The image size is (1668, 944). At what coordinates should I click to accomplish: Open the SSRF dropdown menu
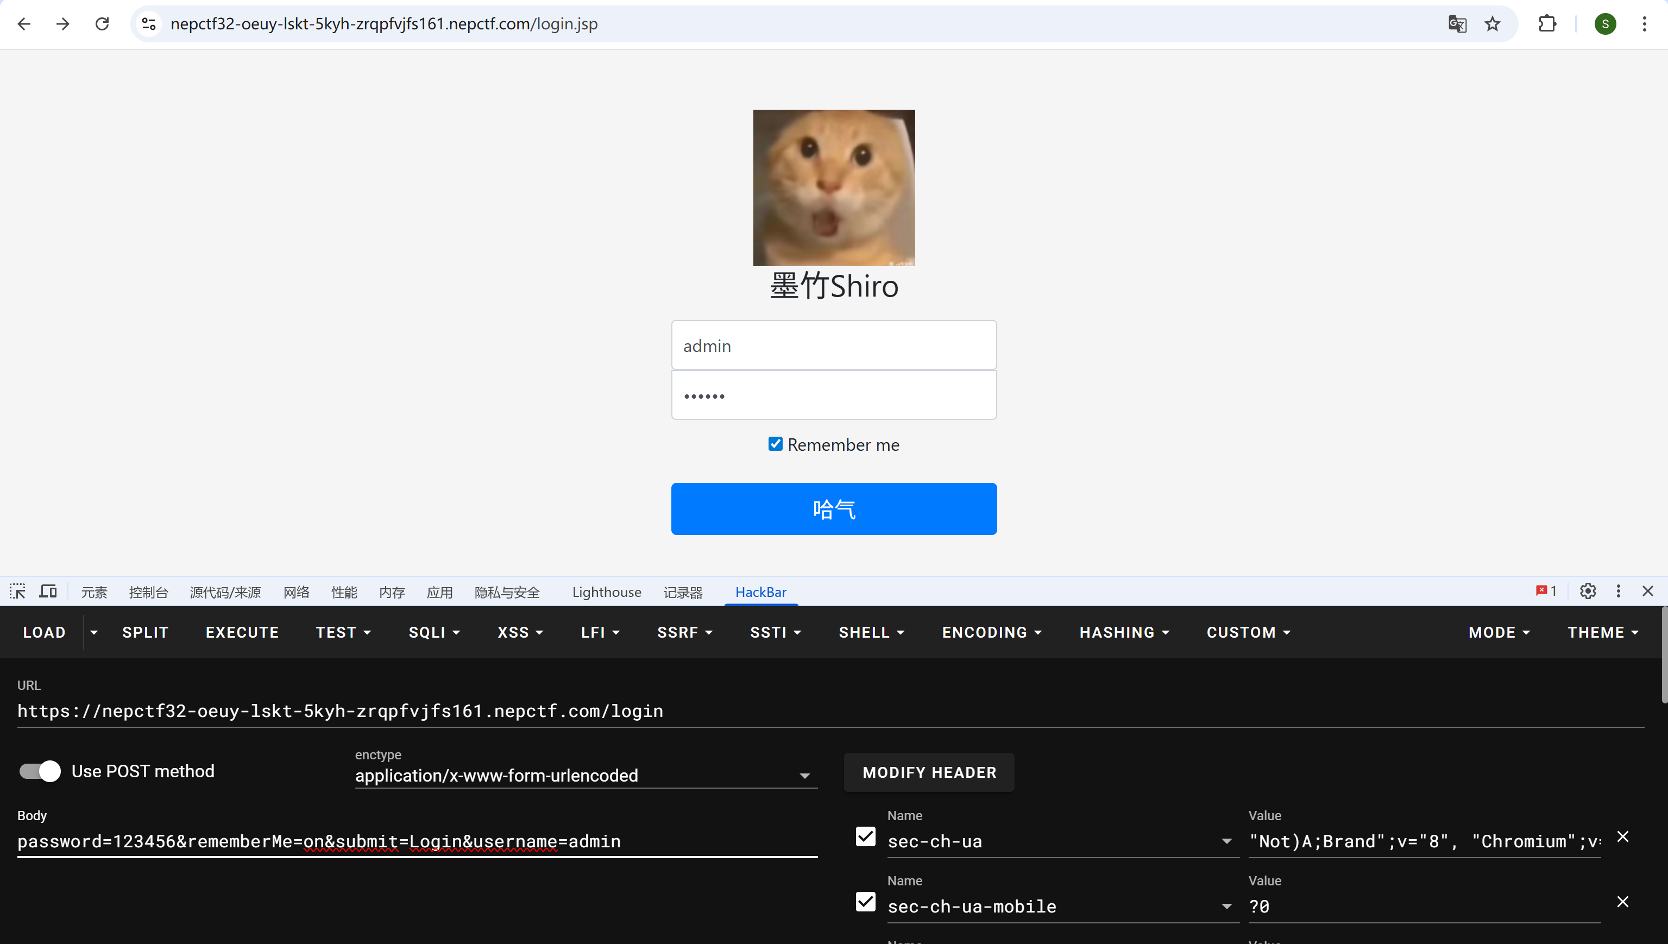pyautogui.click(x=684, y=632)
